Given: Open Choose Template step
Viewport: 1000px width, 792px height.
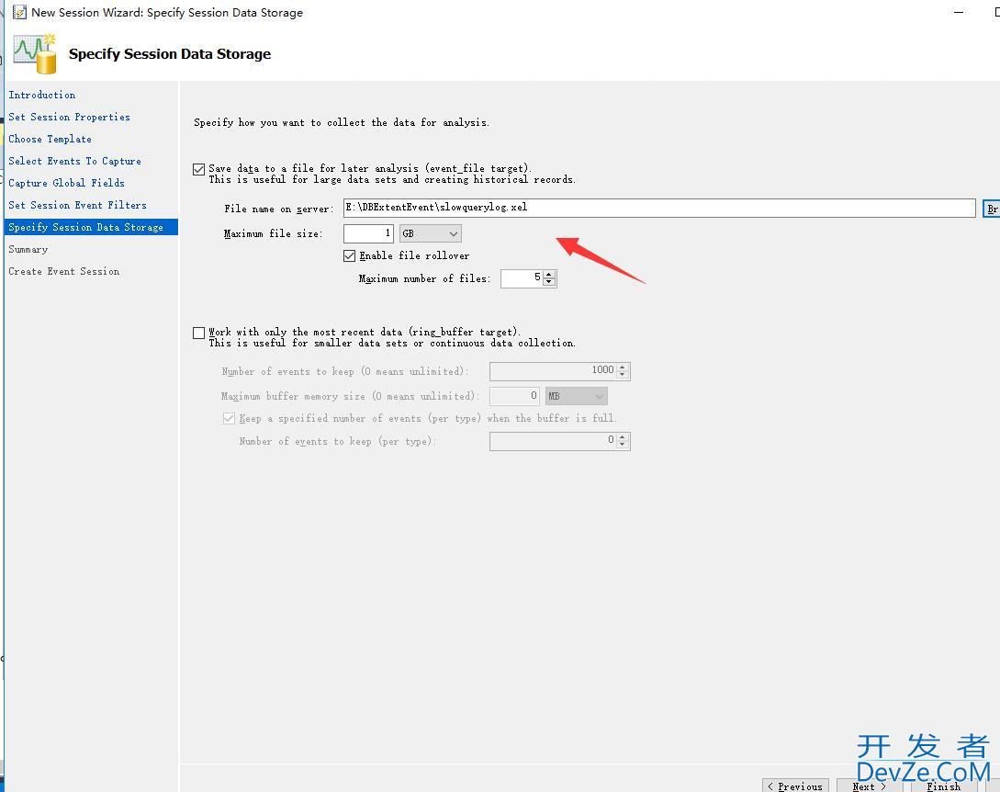Looking at the screenshot, I should (50, 139).
